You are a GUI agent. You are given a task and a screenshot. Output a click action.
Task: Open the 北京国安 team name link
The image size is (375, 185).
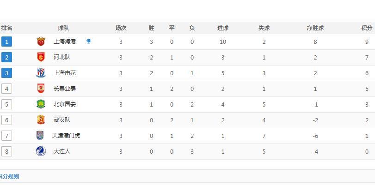pos(65,104)
